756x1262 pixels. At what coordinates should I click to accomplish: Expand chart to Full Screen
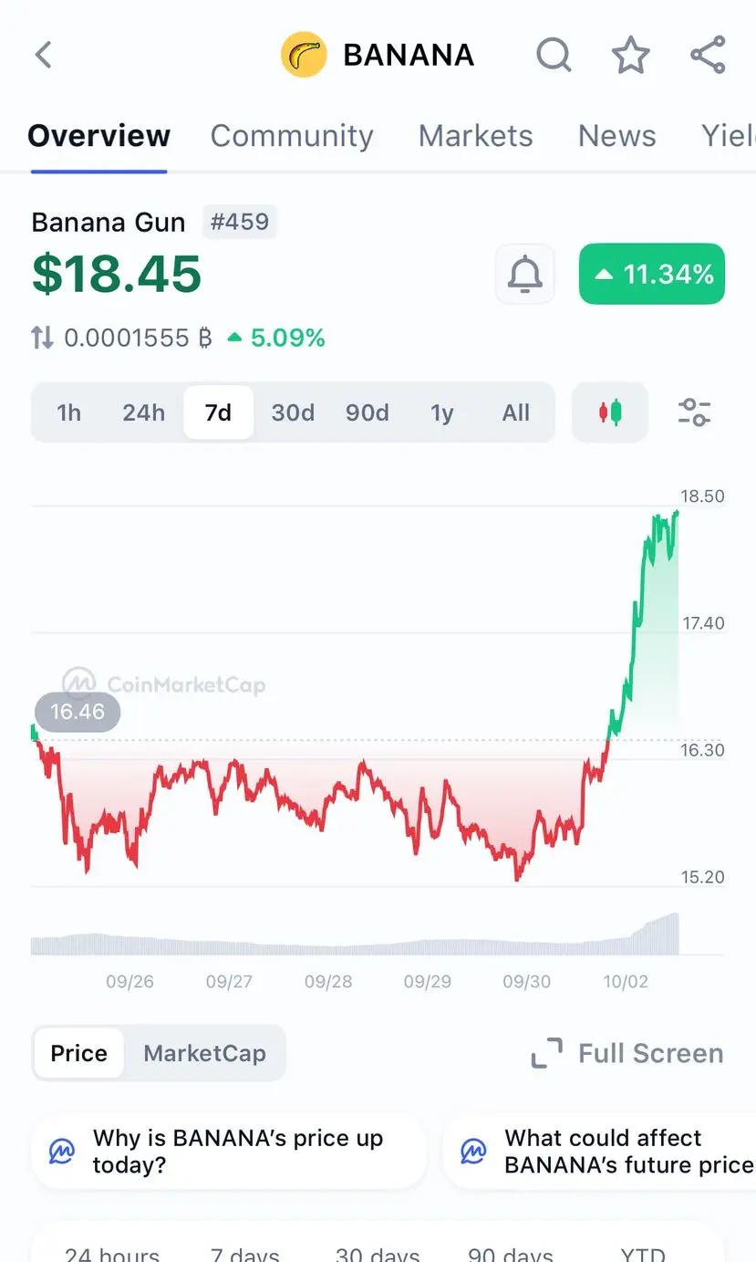pos(627,1053)
